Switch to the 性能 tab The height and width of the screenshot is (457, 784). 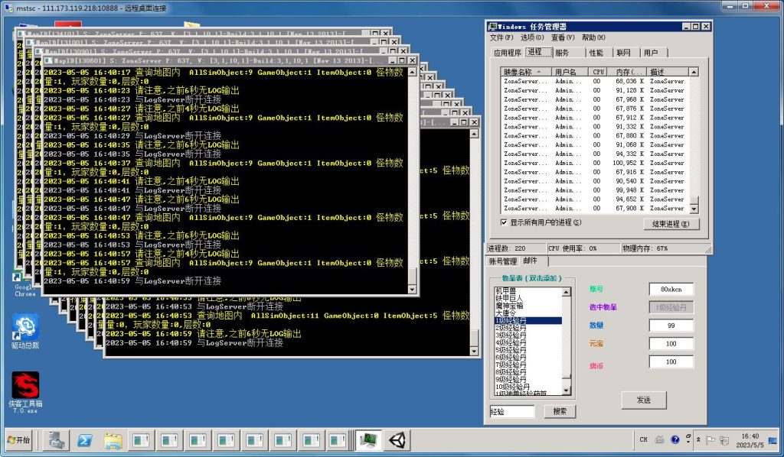click(596, 53)
